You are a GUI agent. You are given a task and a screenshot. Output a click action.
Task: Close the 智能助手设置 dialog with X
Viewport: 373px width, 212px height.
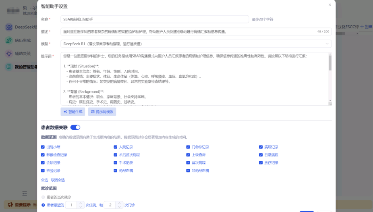[330, 5]
